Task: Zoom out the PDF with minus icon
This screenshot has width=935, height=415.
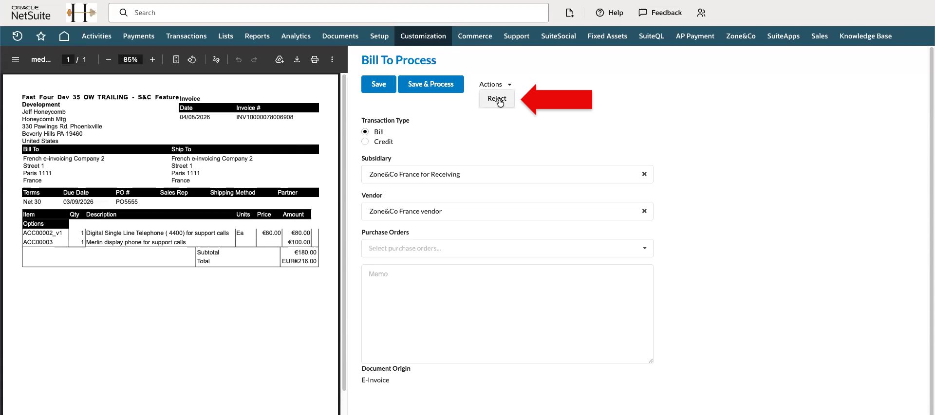Action: 109,59
